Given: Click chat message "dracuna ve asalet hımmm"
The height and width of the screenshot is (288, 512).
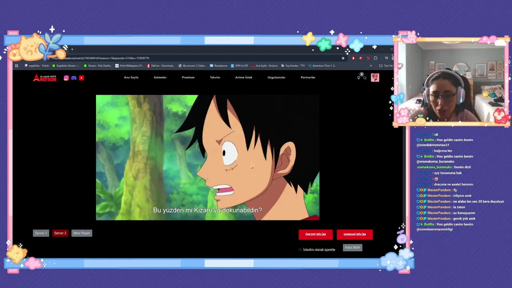Looking at the screenshot, I should pos(454,184).
